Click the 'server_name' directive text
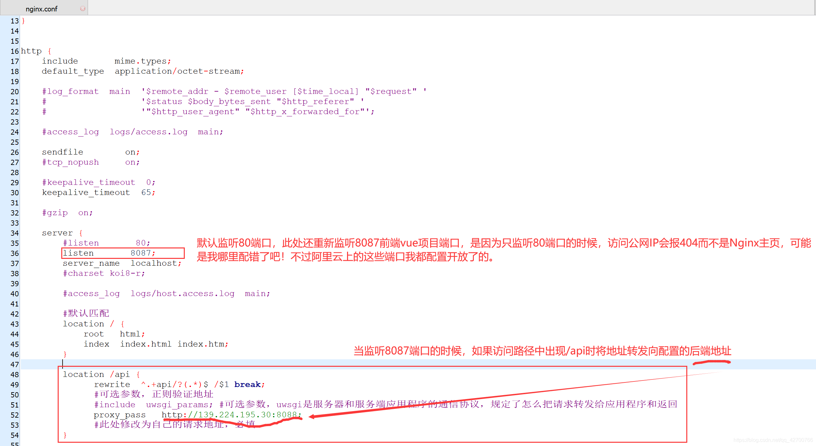816x446 pixels. tap(91, 263)
